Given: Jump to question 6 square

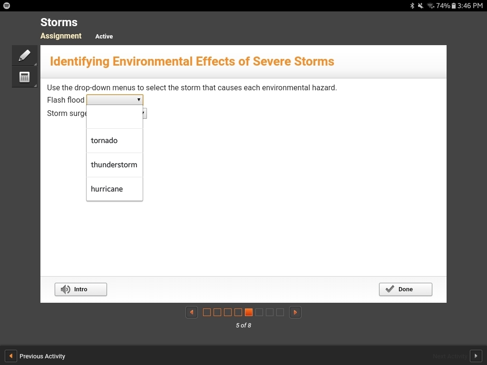Looking at the screenshot, I should point(259,312).
